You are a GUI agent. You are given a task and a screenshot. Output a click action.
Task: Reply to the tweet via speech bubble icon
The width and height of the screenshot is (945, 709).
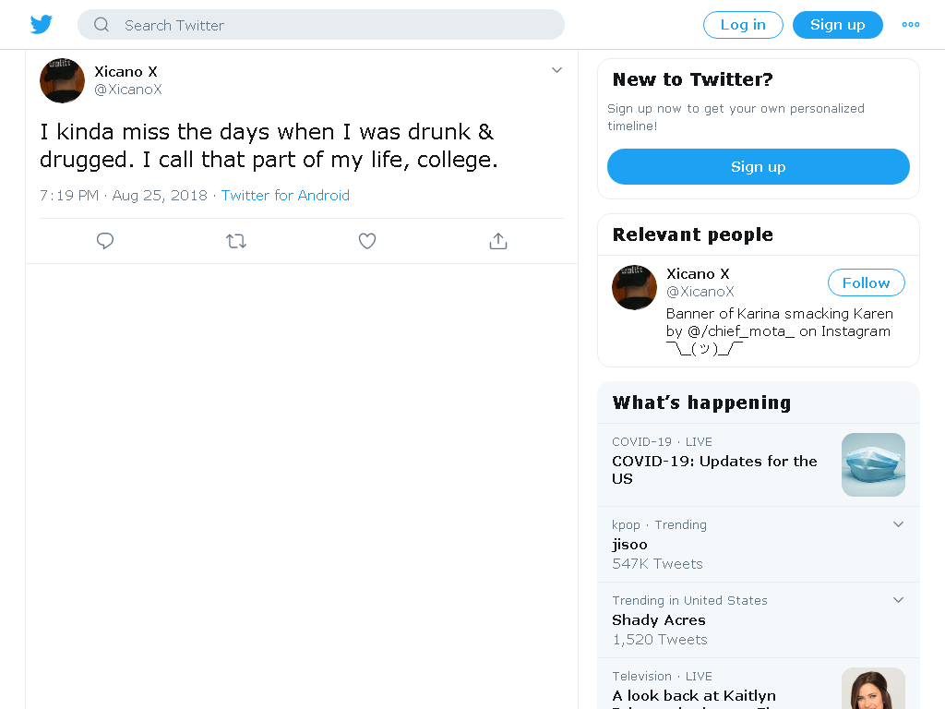coord(105,241)
